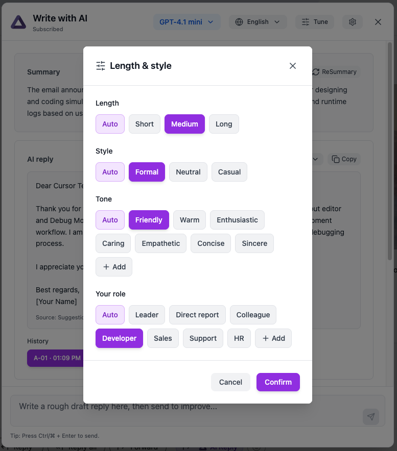
Task: Click the globe icon beside English
Action: click(239, 21)
